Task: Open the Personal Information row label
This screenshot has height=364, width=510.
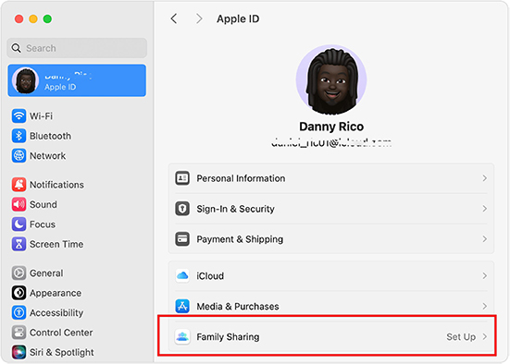Action: pyautogui.click(x=241, y=178)
